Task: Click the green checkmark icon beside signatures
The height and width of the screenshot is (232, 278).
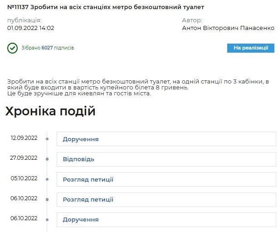Action: click(x=12, y=48)
